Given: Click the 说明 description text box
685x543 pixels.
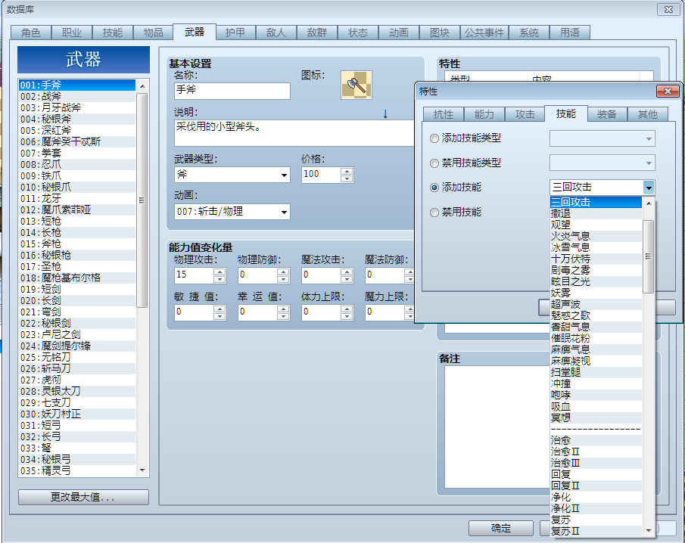Looking at the screenshot, I should click(294, 133).
